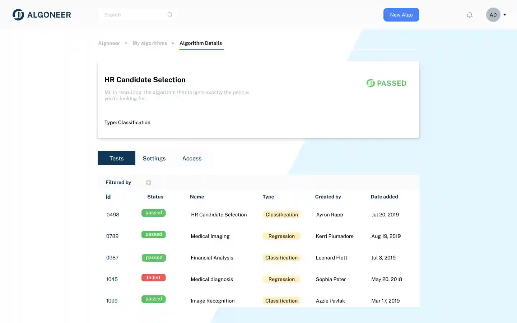Click the Classification tag for Image Recognition
The width and height of the screenshot is (517, 323).
(x=281, y=301)
